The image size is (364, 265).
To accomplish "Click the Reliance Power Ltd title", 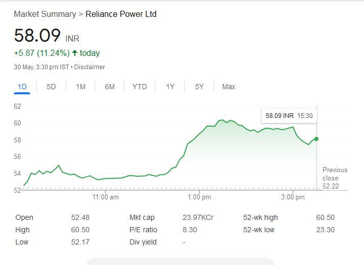I will [x=121, y=14].
